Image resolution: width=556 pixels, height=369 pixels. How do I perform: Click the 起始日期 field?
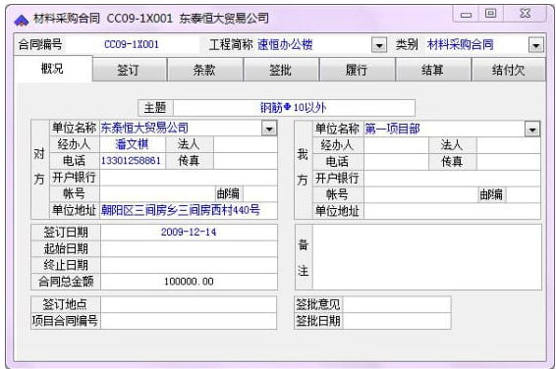click(x=189, y=248)
